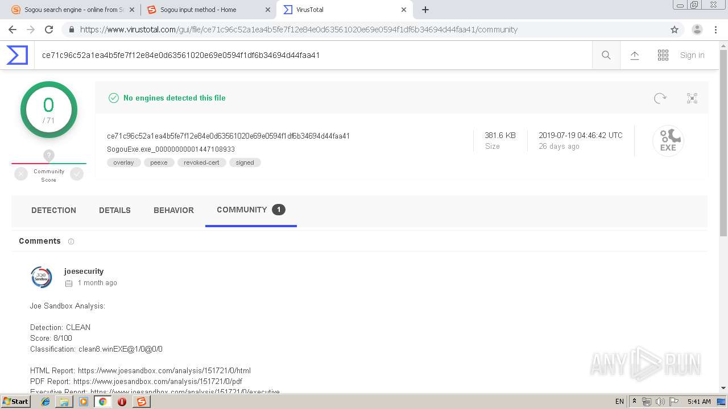This screenshot has height=409, width=728.
Task: Click the Chrome taskbar icon
Action: (102, 402)
